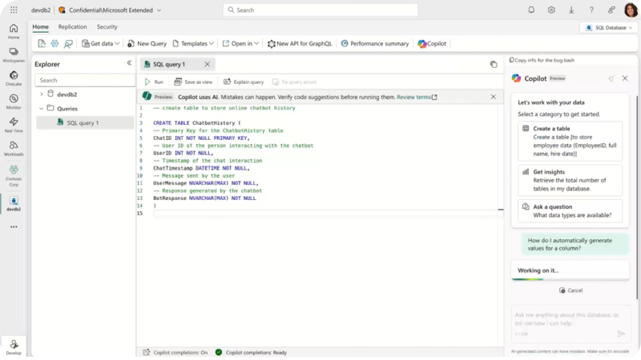Click New Query button
The image size is (641, 360).
(147, 43)
